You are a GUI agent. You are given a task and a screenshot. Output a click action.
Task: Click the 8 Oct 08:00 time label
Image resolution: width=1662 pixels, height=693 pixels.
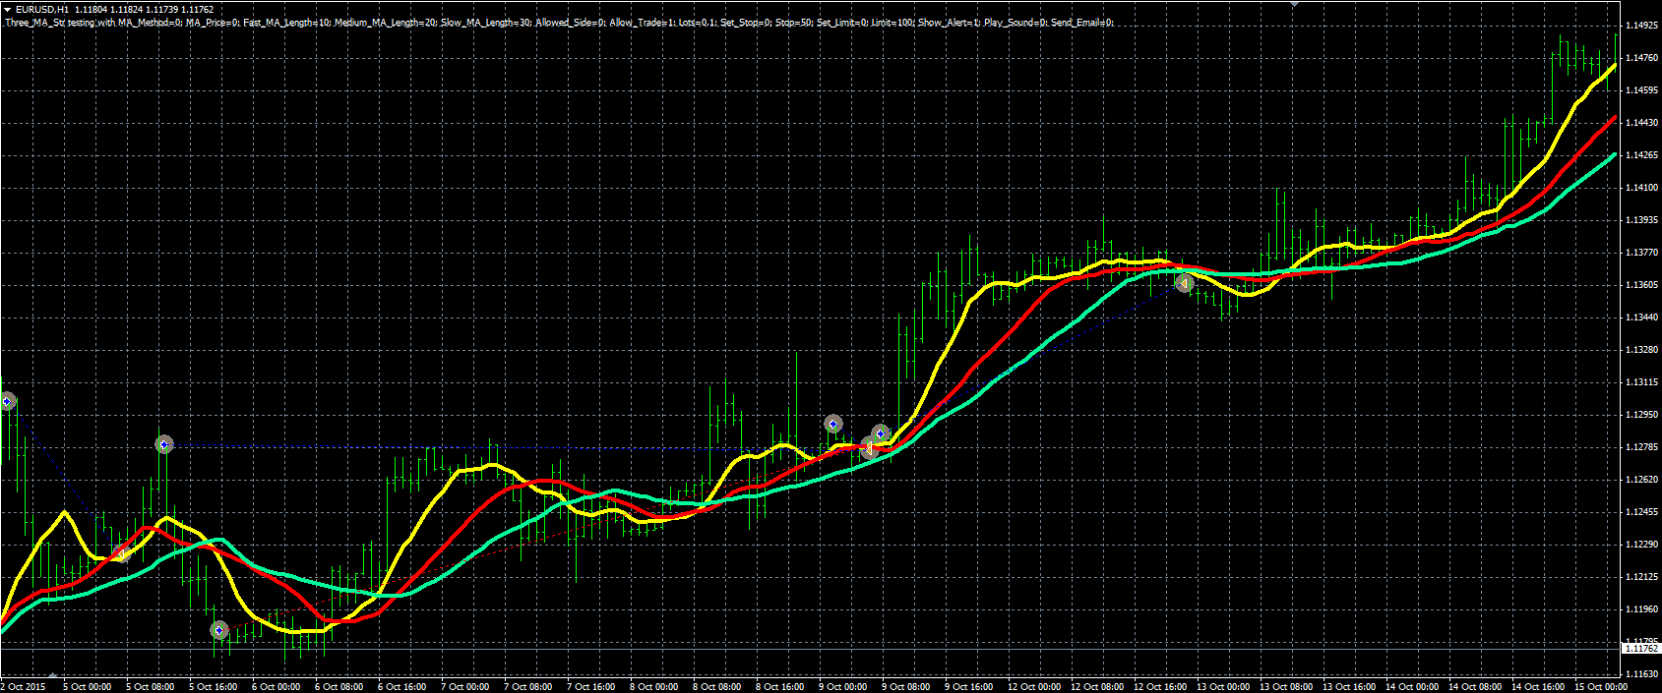717,687
